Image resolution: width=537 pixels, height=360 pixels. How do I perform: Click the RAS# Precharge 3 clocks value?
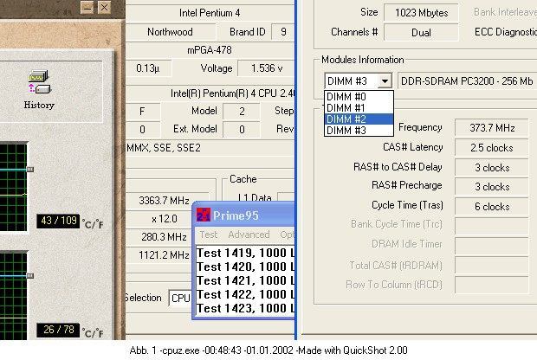492,187
